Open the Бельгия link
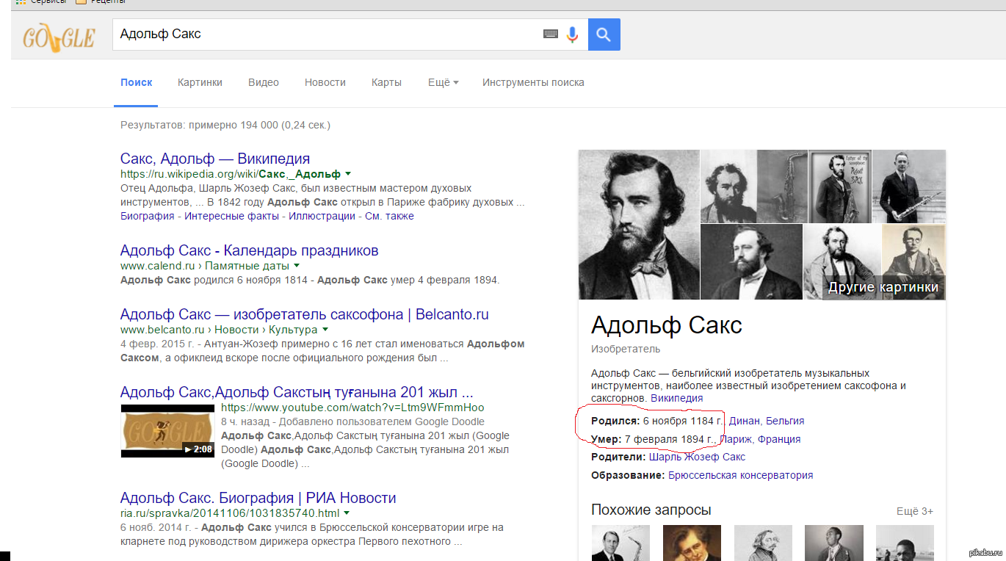Screen dimensions: 1006x561 785,421
